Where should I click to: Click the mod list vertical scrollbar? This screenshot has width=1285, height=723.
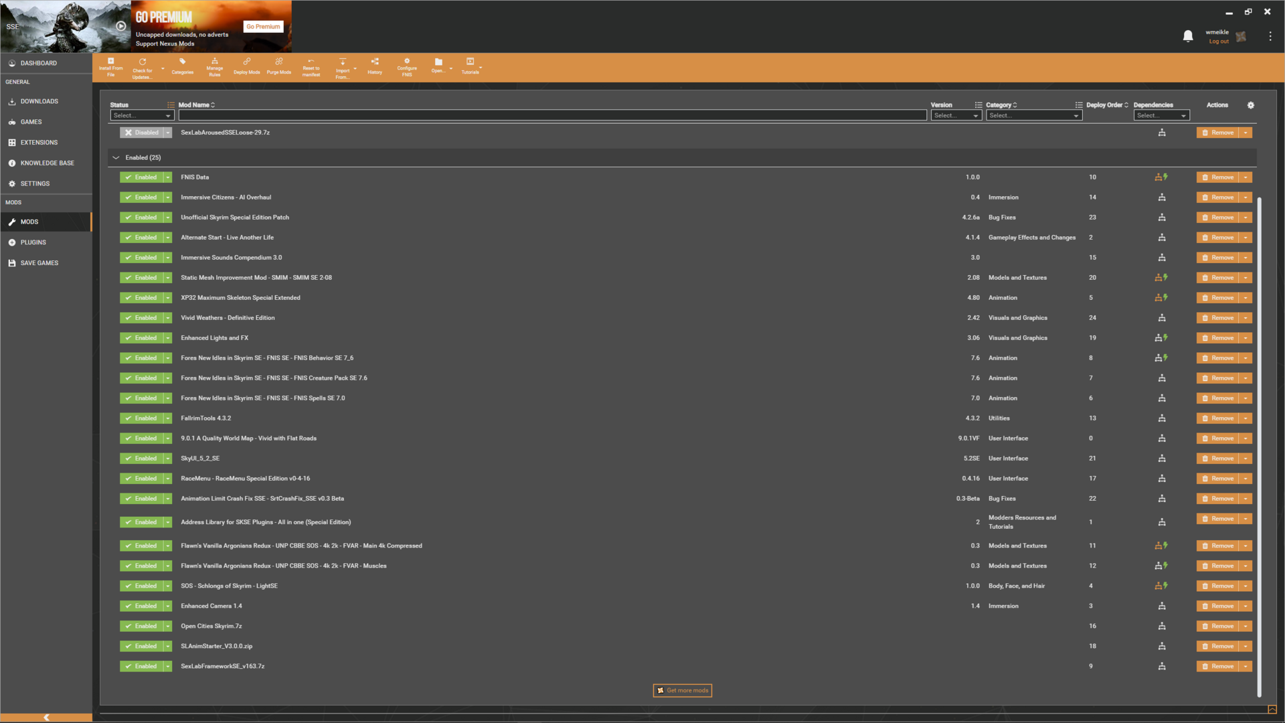tap(1260, 447)
